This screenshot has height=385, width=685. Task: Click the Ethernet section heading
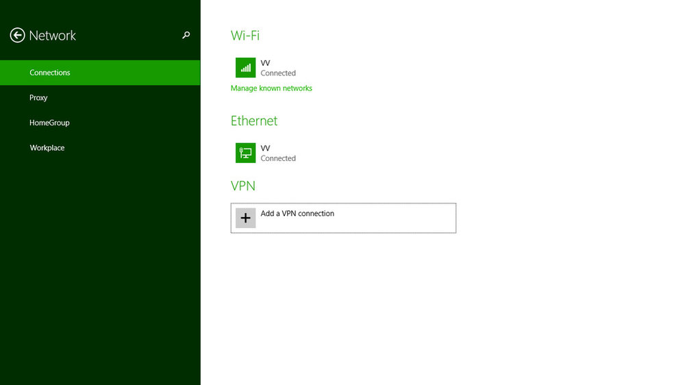coord(254,121)
